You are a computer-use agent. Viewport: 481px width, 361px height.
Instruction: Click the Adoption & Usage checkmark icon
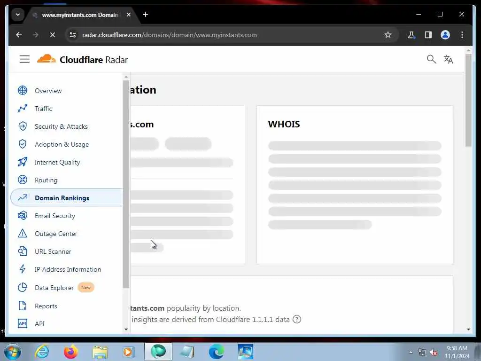coord(23,144)
